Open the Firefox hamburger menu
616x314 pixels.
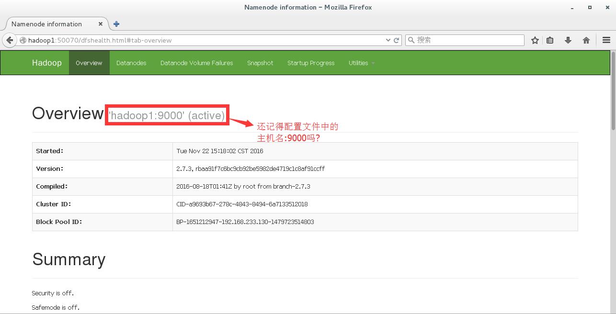click(606, 40)
